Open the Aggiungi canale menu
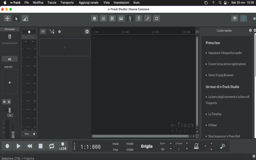 (x=88, y=2)
